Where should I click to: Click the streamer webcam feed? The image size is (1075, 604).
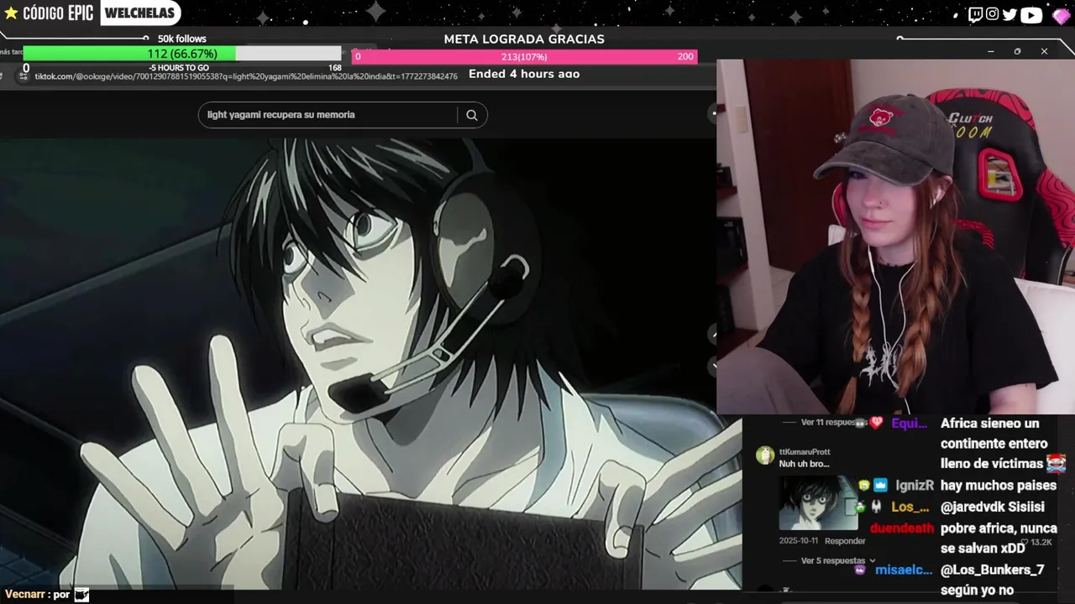(895, 237)
